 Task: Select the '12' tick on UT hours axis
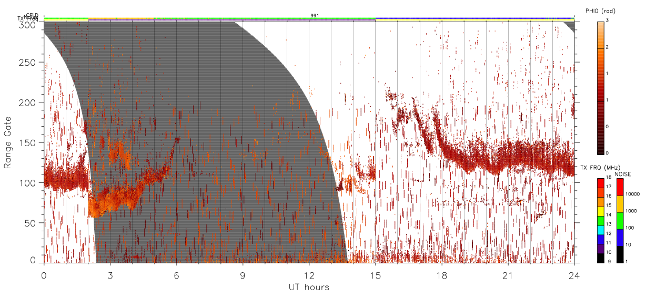tap(309, 275)
